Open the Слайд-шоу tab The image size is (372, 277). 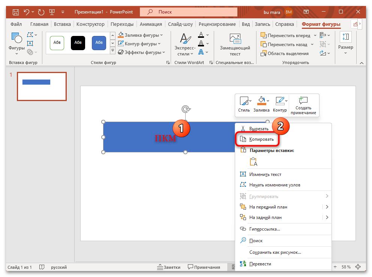(x=180, y=24)
